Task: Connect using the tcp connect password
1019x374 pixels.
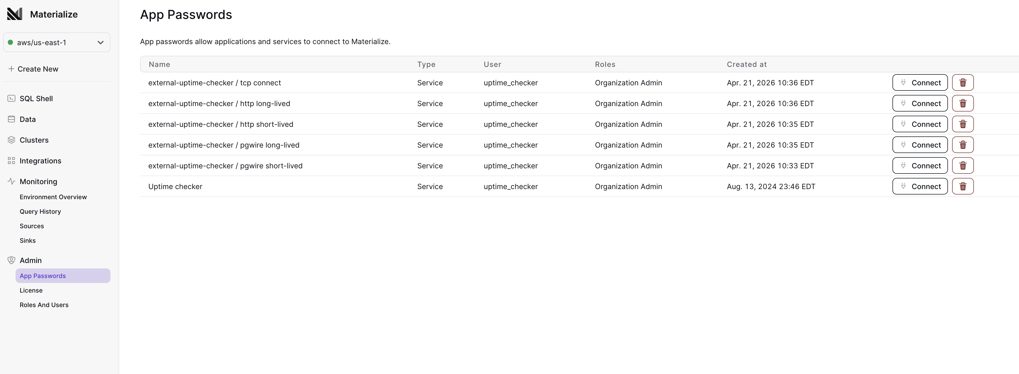Action: coord(920,83)
